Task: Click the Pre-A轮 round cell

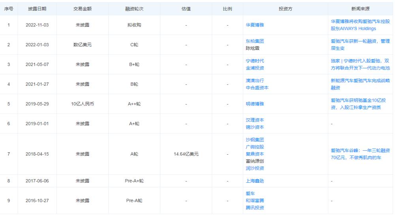Action: tap(134, 200)
